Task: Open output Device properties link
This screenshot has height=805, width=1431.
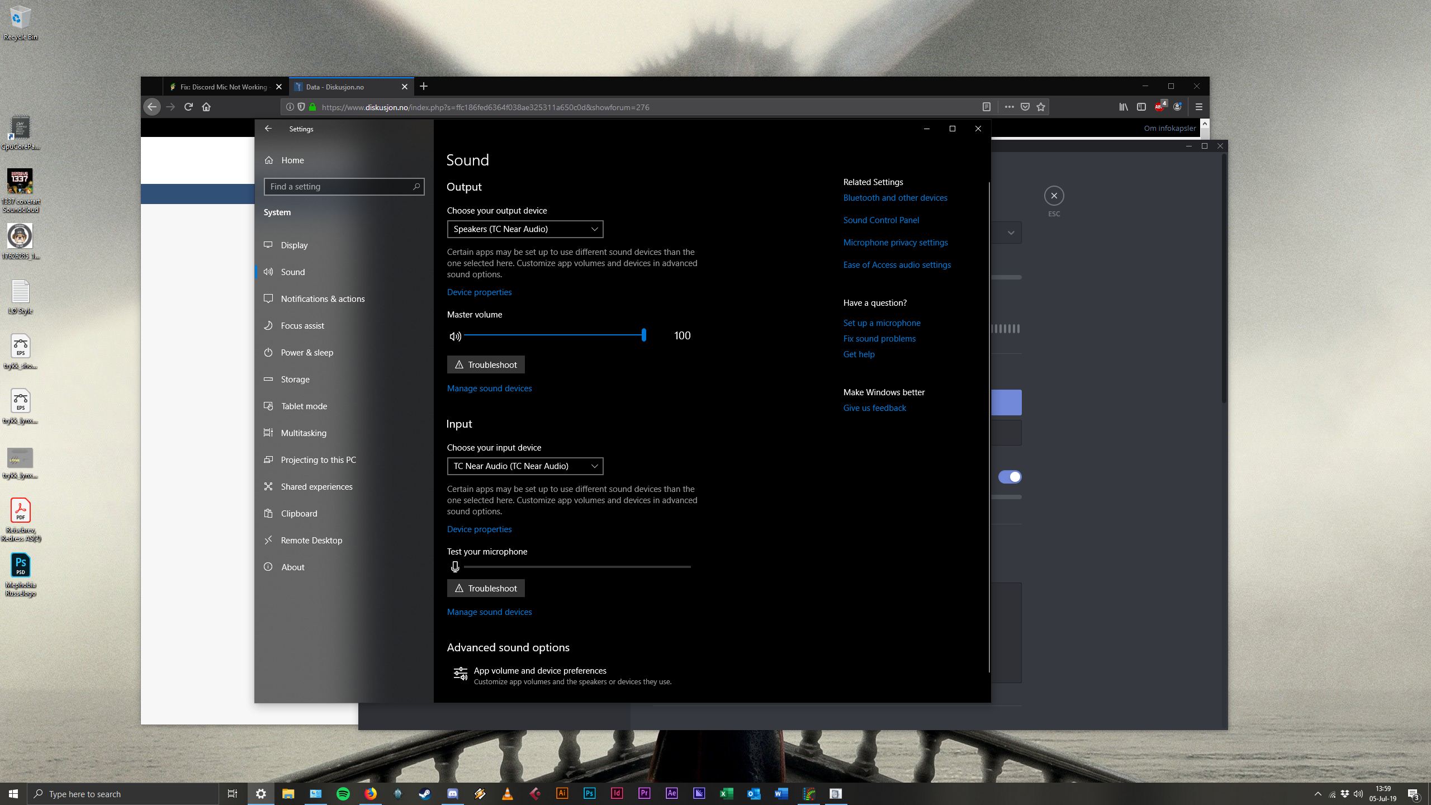Action: coord(479,292)
